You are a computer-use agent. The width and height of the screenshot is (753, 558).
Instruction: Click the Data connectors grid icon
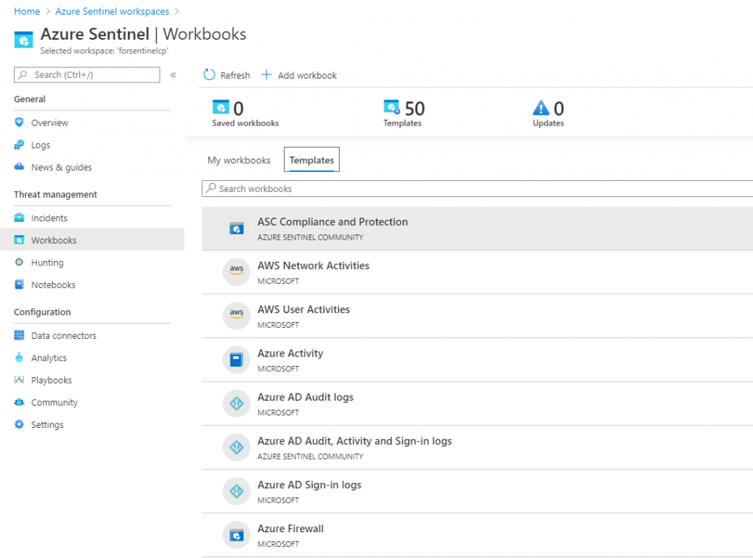[x=19, y=335]
